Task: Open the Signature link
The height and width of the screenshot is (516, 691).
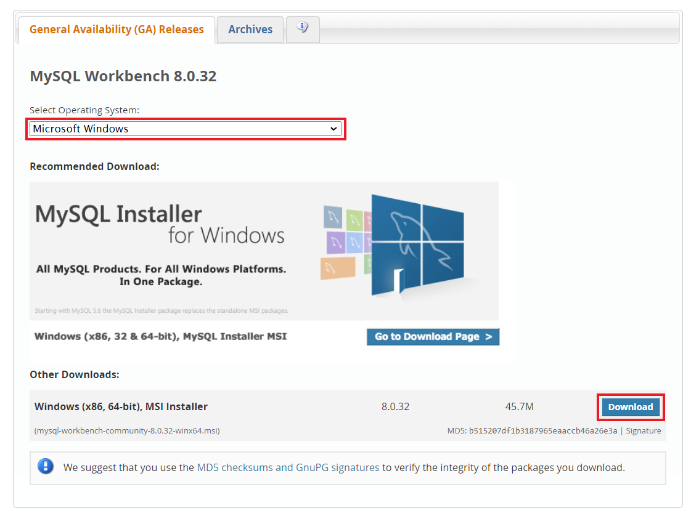Action: tap(644, 430)
